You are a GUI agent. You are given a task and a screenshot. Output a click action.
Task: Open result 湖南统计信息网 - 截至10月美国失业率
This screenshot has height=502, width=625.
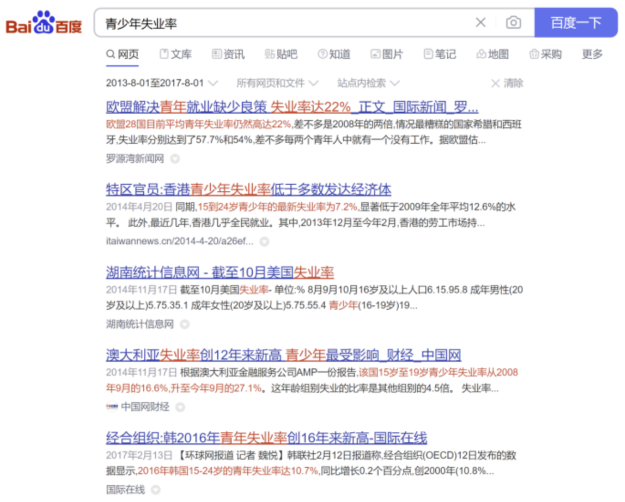pyautogui.click(x=220, y=272)
